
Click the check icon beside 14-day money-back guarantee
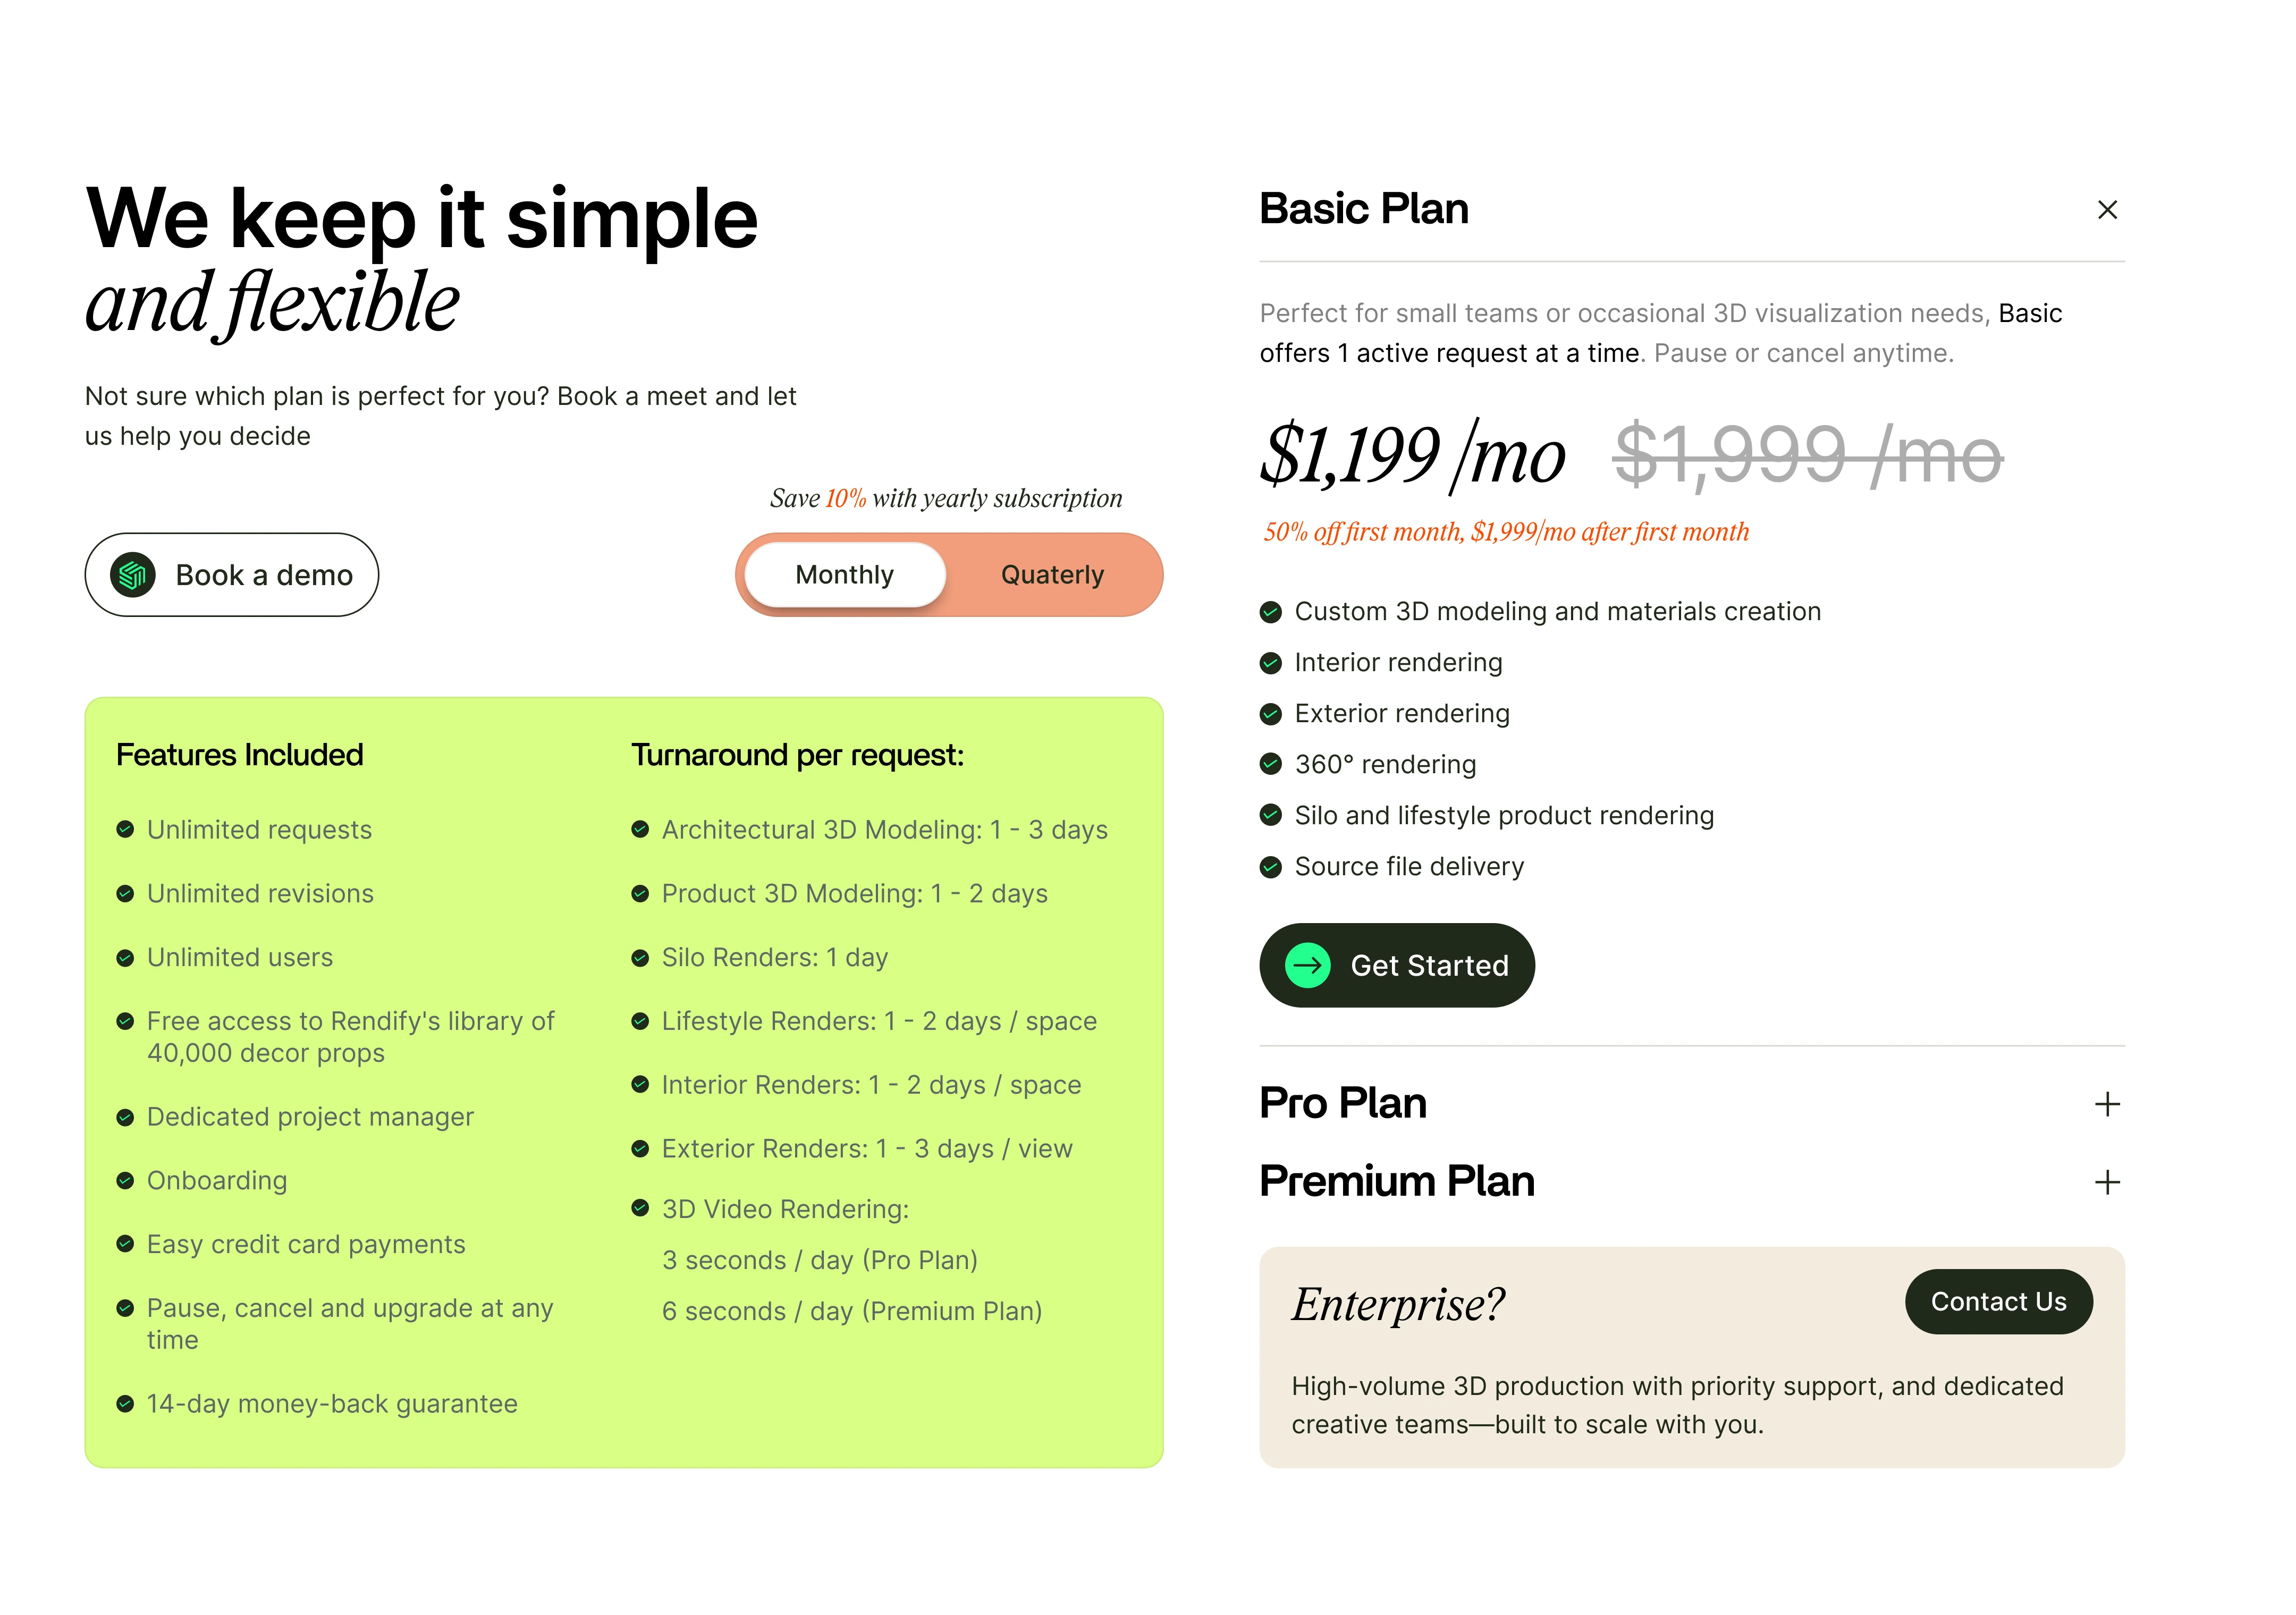pos(125,1403)
